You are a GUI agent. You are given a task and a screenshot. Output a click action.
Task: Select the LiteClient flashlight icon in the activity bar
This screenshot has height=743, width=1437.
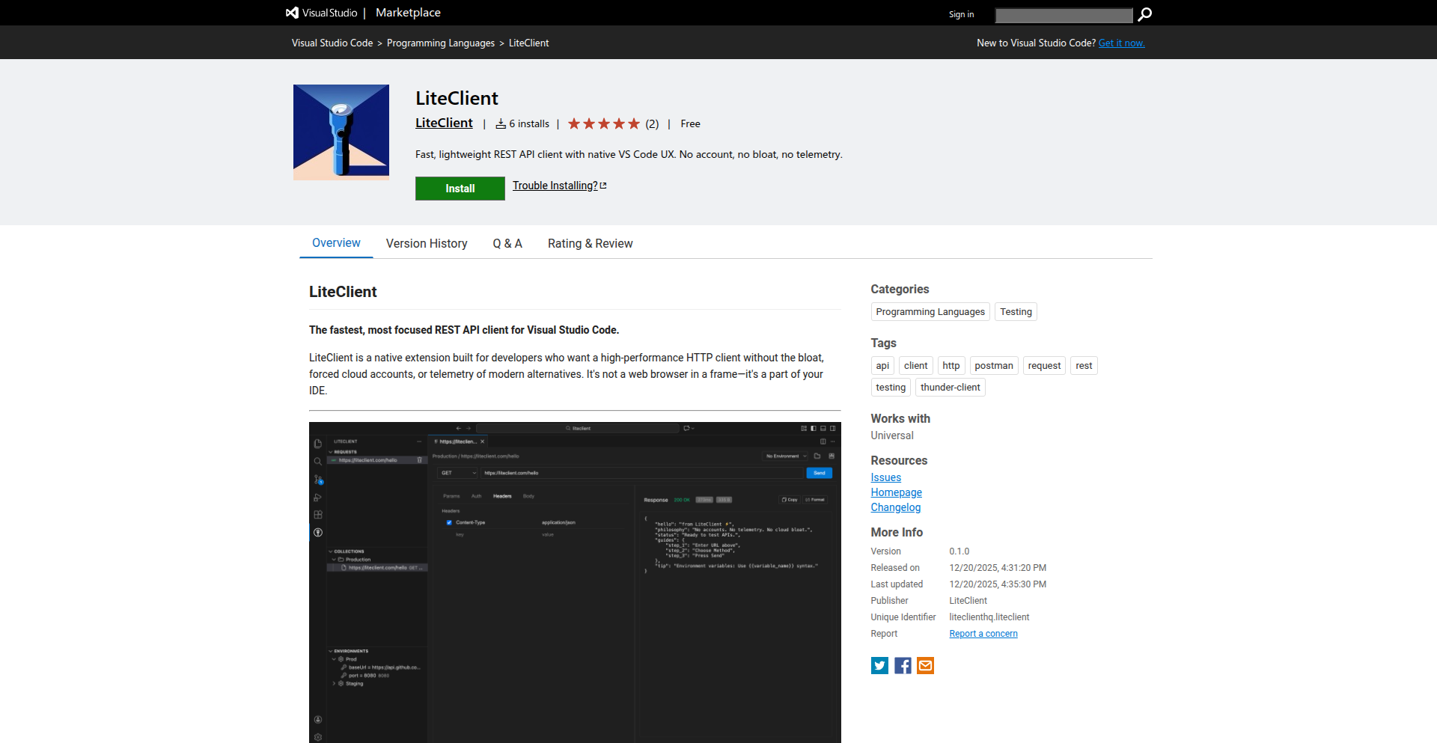tap(317, 533)
